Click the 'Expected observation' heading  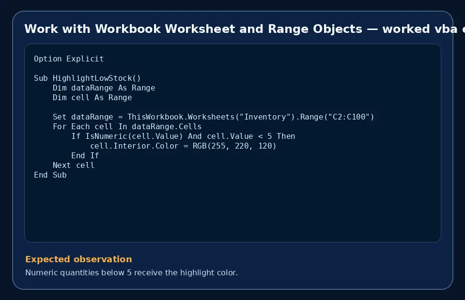tap(78, 259)
